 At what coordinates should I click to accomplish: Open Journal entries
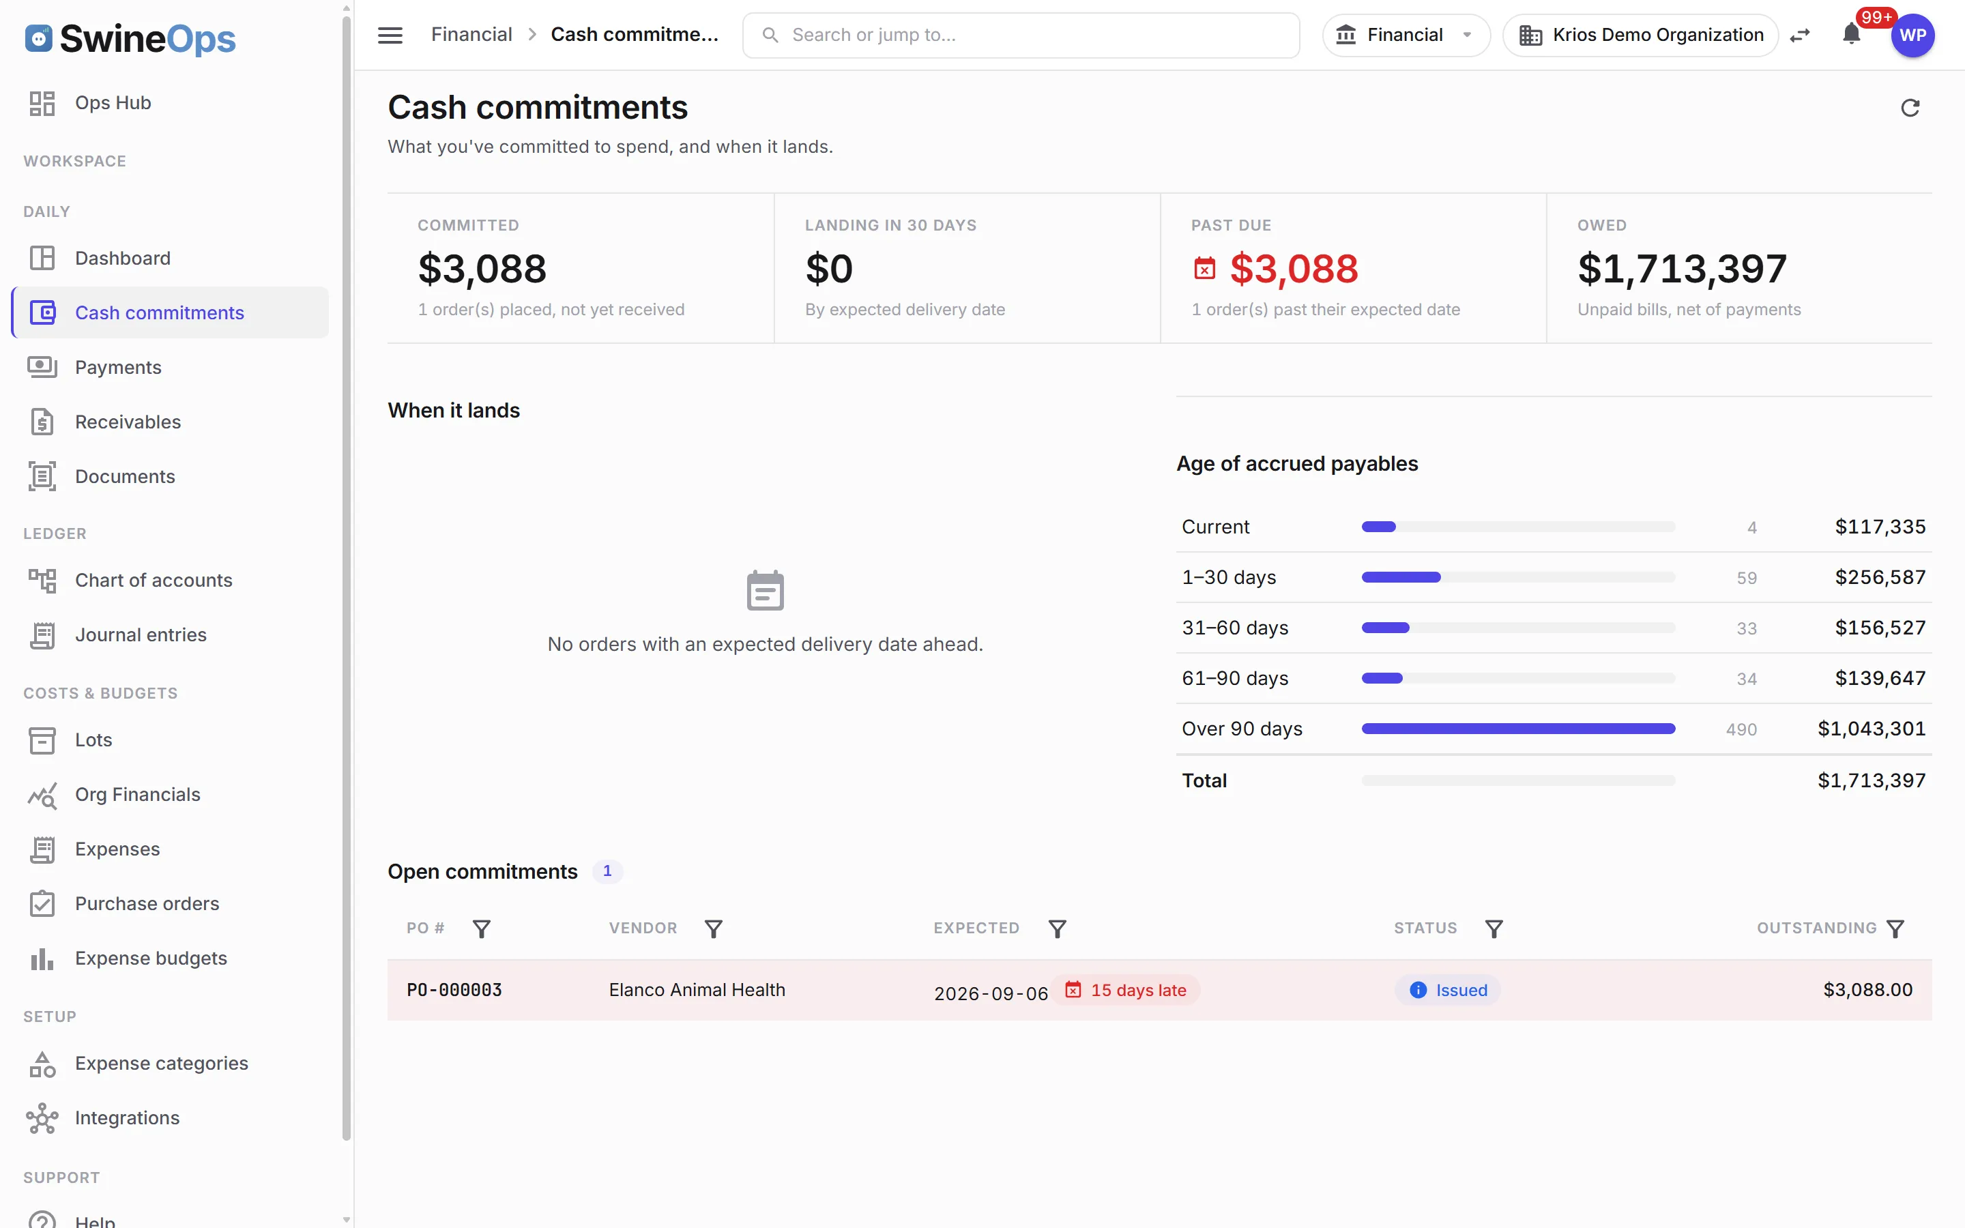[x=171, y=635]
